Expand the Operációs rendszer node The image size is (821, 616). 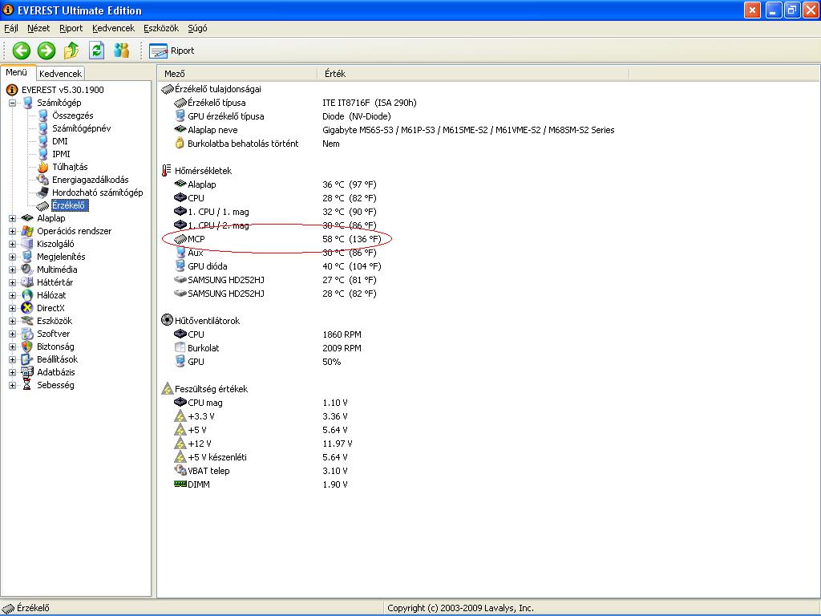12,231
